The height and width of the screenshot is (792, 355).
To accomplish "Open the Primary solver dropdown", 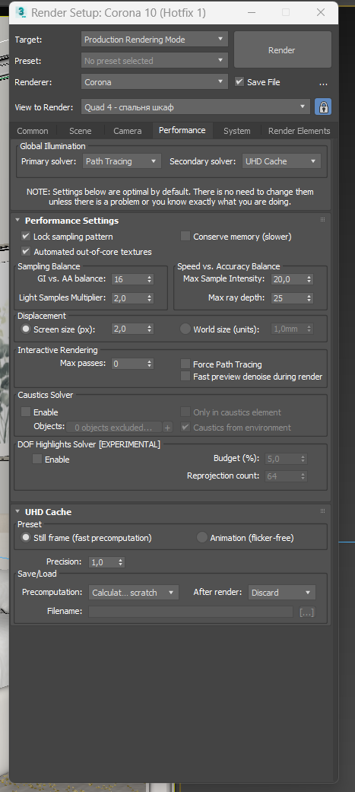I will [x=122, y=161].
